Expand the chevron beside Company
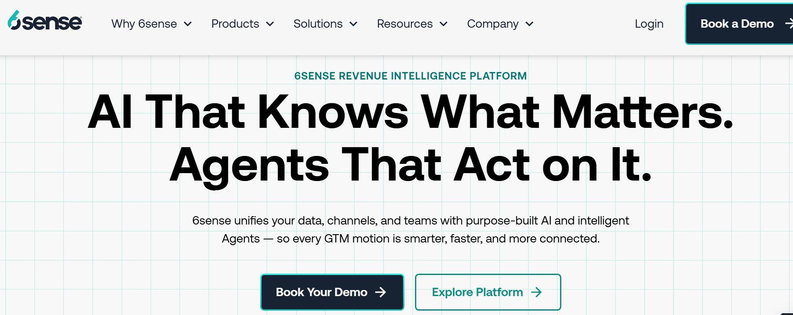Screen dimensions: 793x315 tap(529, 24)
